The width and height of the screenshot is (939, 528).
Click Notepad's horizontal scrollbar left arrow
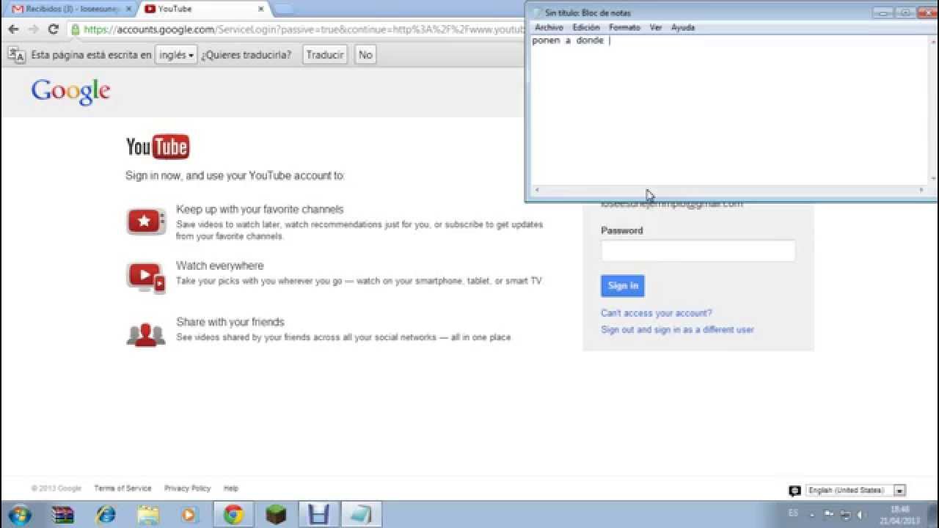(538, 190)
